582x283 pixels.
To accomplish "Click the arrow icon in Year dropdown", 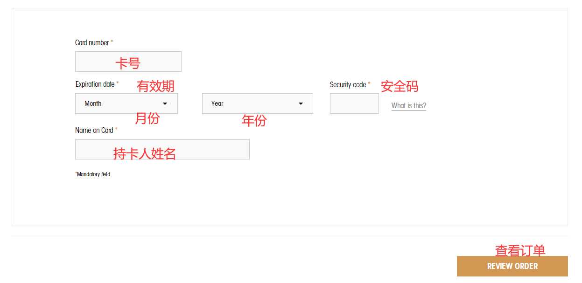I will point(301,104).
